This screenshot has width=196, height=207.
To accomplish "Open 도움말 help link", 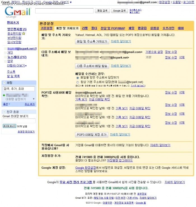I will [177, 2].
